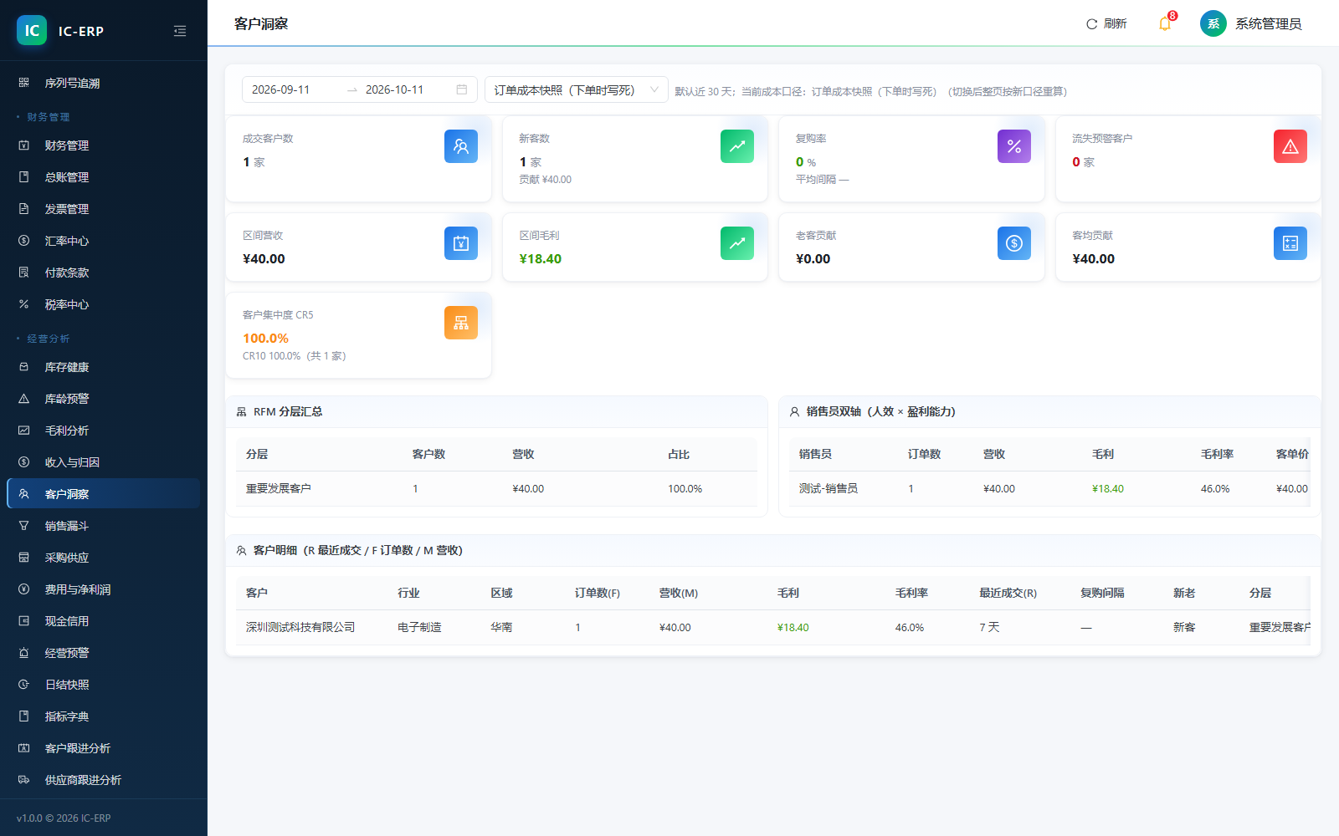The height and width of the screenshot is (836, 1339).
Task: Click the 订单数(F) column header
Action: [598, 594]
